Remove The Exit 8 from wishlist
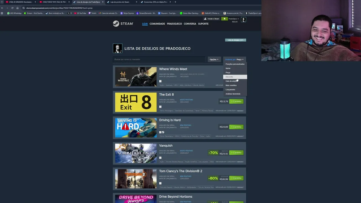This screenshot has width=361, height=203. point(240,111)
